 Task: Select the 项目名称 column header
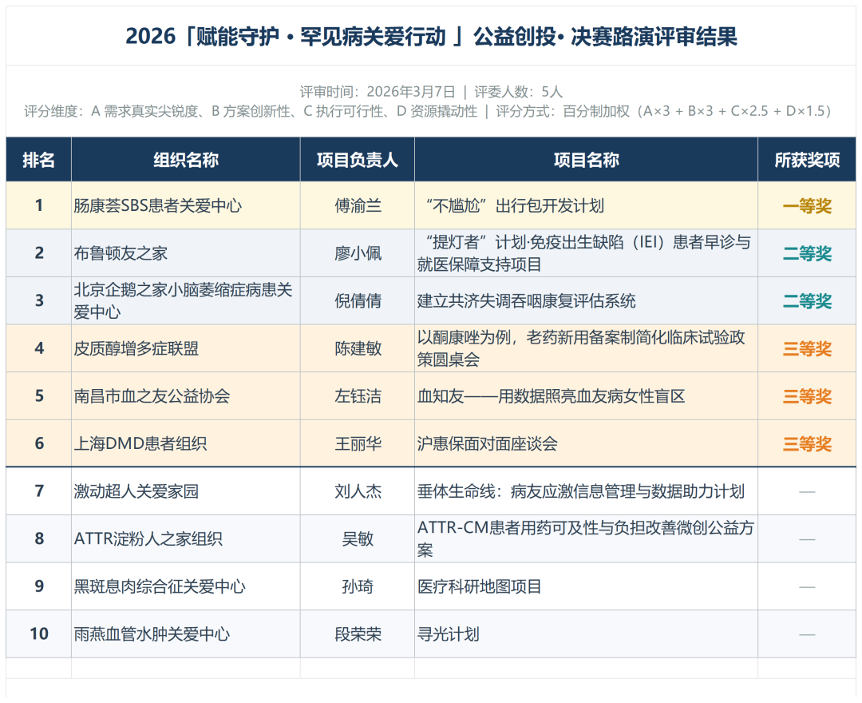tap(586, 160)
